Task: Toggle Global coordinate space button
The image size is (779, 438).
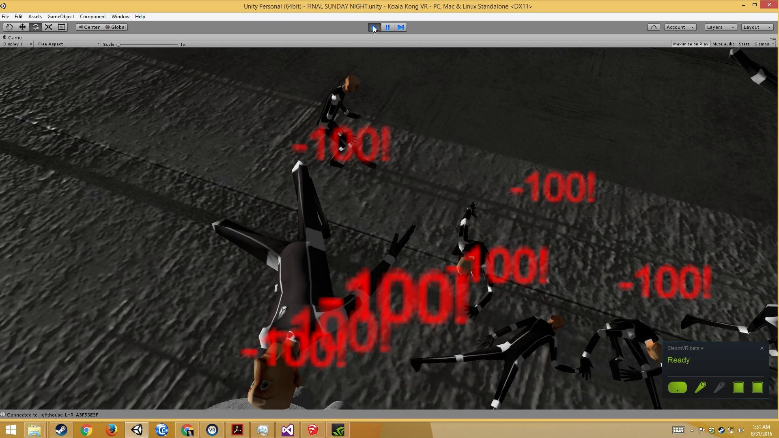Action: (116, 27)
